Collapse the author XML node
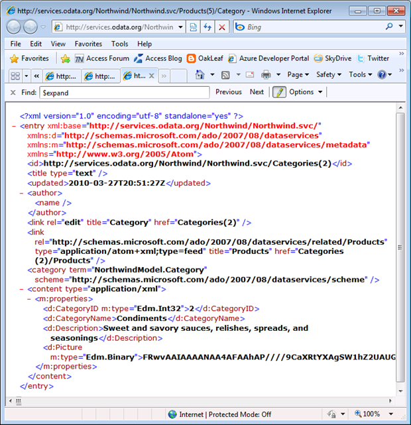Screen dimensions: 411x425 point(21,193)
